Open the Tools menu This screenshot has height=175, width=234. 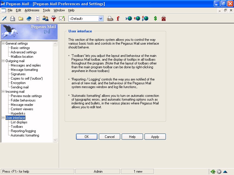47,10
